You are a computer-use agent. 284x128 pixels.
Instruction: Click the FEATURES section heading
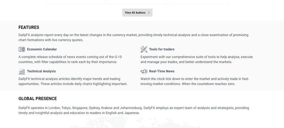coord(29,27)
